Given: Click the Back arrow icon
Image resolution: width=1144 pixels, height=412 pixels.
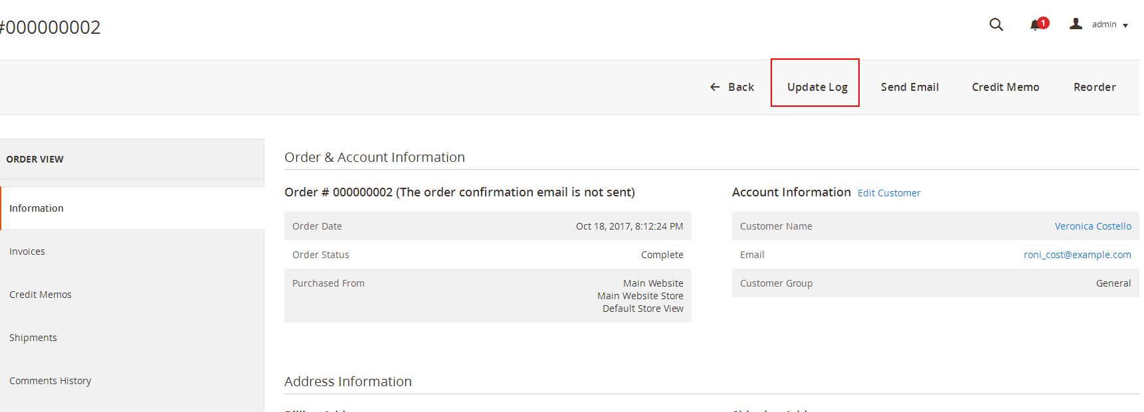Looking at the screenshot, I should tap(715, 87).
